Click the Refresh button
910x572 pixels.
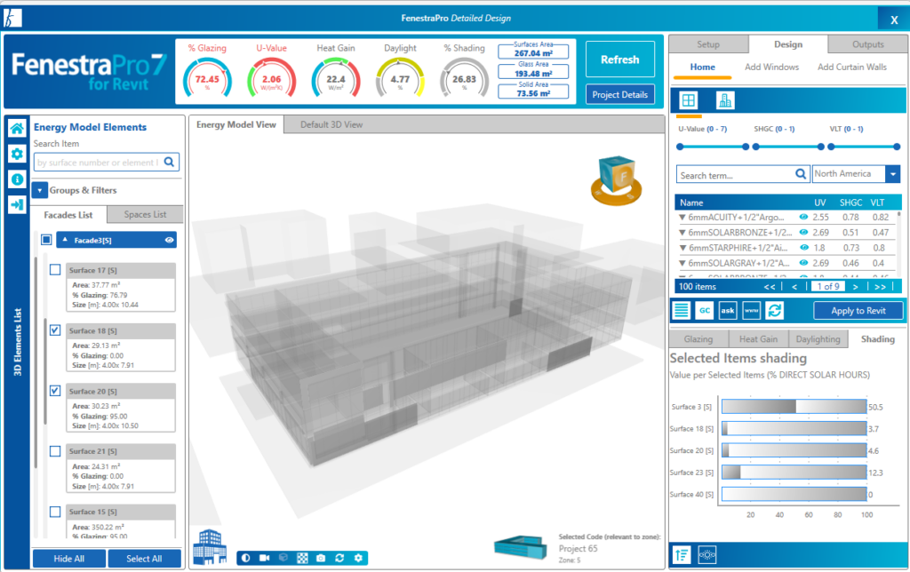619,60
